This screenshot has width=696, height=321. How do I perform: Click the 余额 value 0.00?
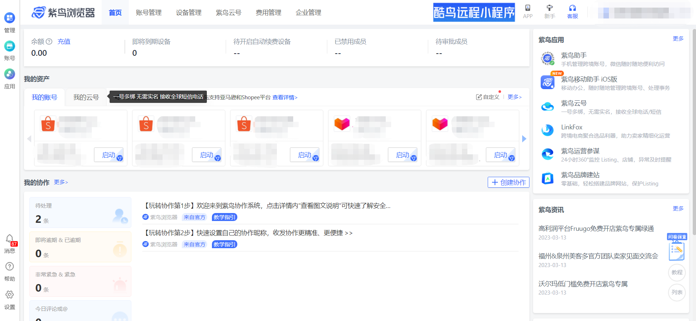tap(39, 53)
